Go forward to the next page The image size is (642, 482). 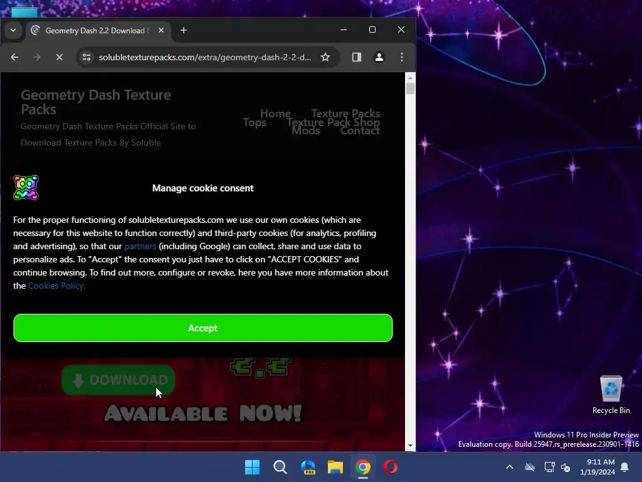pyautogui.click(x=37, y=57)
